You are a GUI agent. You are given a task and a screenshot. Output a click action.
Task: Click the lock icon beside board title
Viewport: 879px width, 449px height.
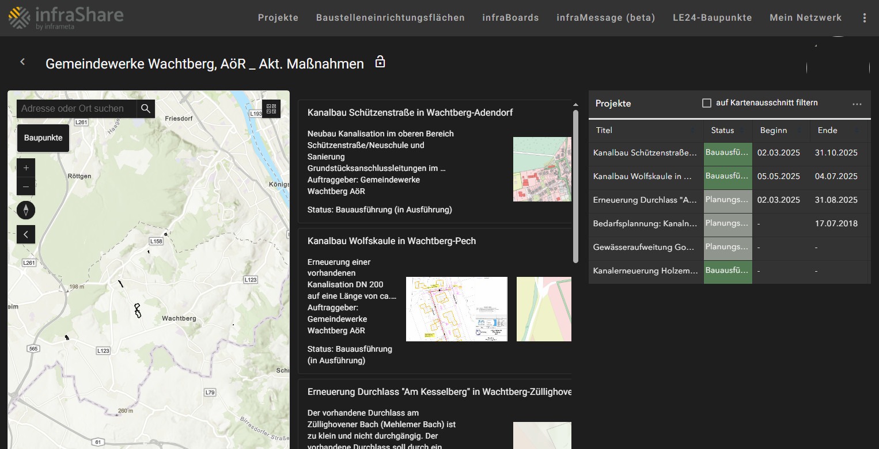[380, 62]
